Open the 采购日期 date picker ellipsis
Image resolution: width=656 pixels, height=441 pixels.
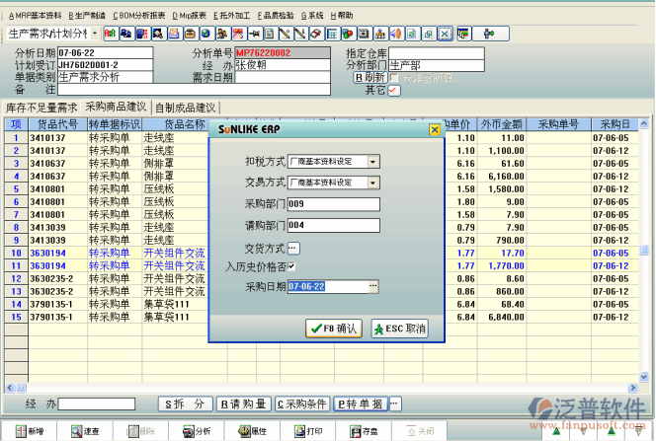[x=372, y=286]
